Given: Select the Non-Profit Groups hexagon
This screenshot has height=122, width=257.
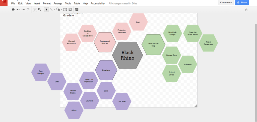Looking at the screenshot, I should tap(172, 33).
